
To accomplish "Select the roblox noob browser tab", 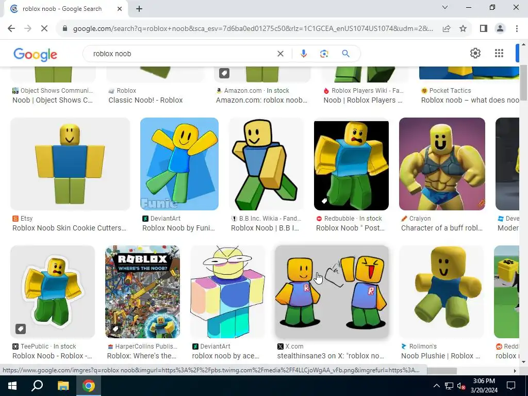I will 62,9.
